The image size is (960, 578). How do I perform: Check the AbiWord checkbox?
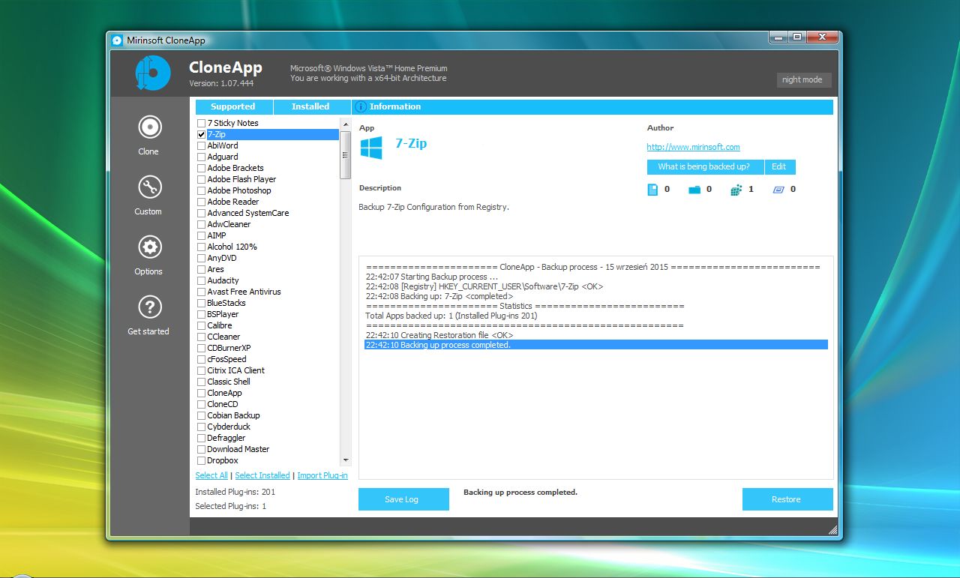coord(201,146)
